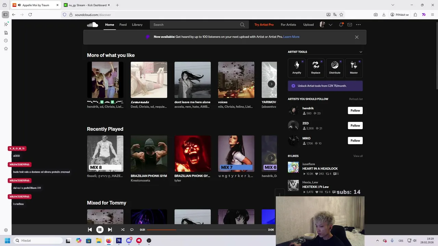Pause the currently playing track

pyautogui.click(x=100, y=230)
